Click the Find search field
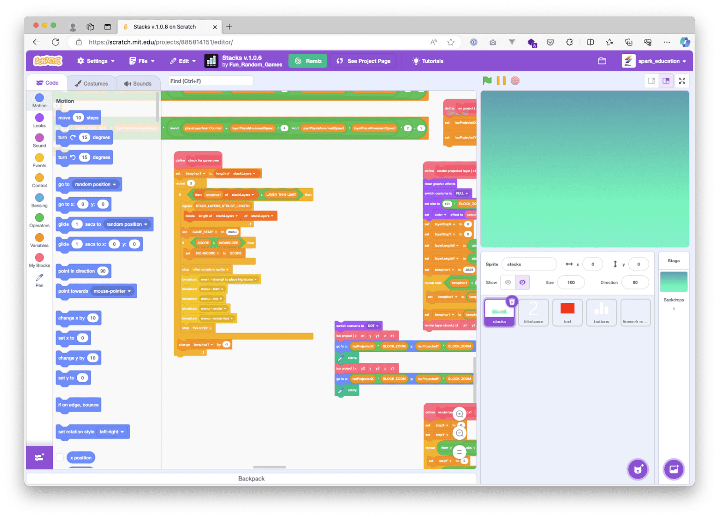Image resolution: width=719 pixels, height=518 pixels. coord(210,81)
